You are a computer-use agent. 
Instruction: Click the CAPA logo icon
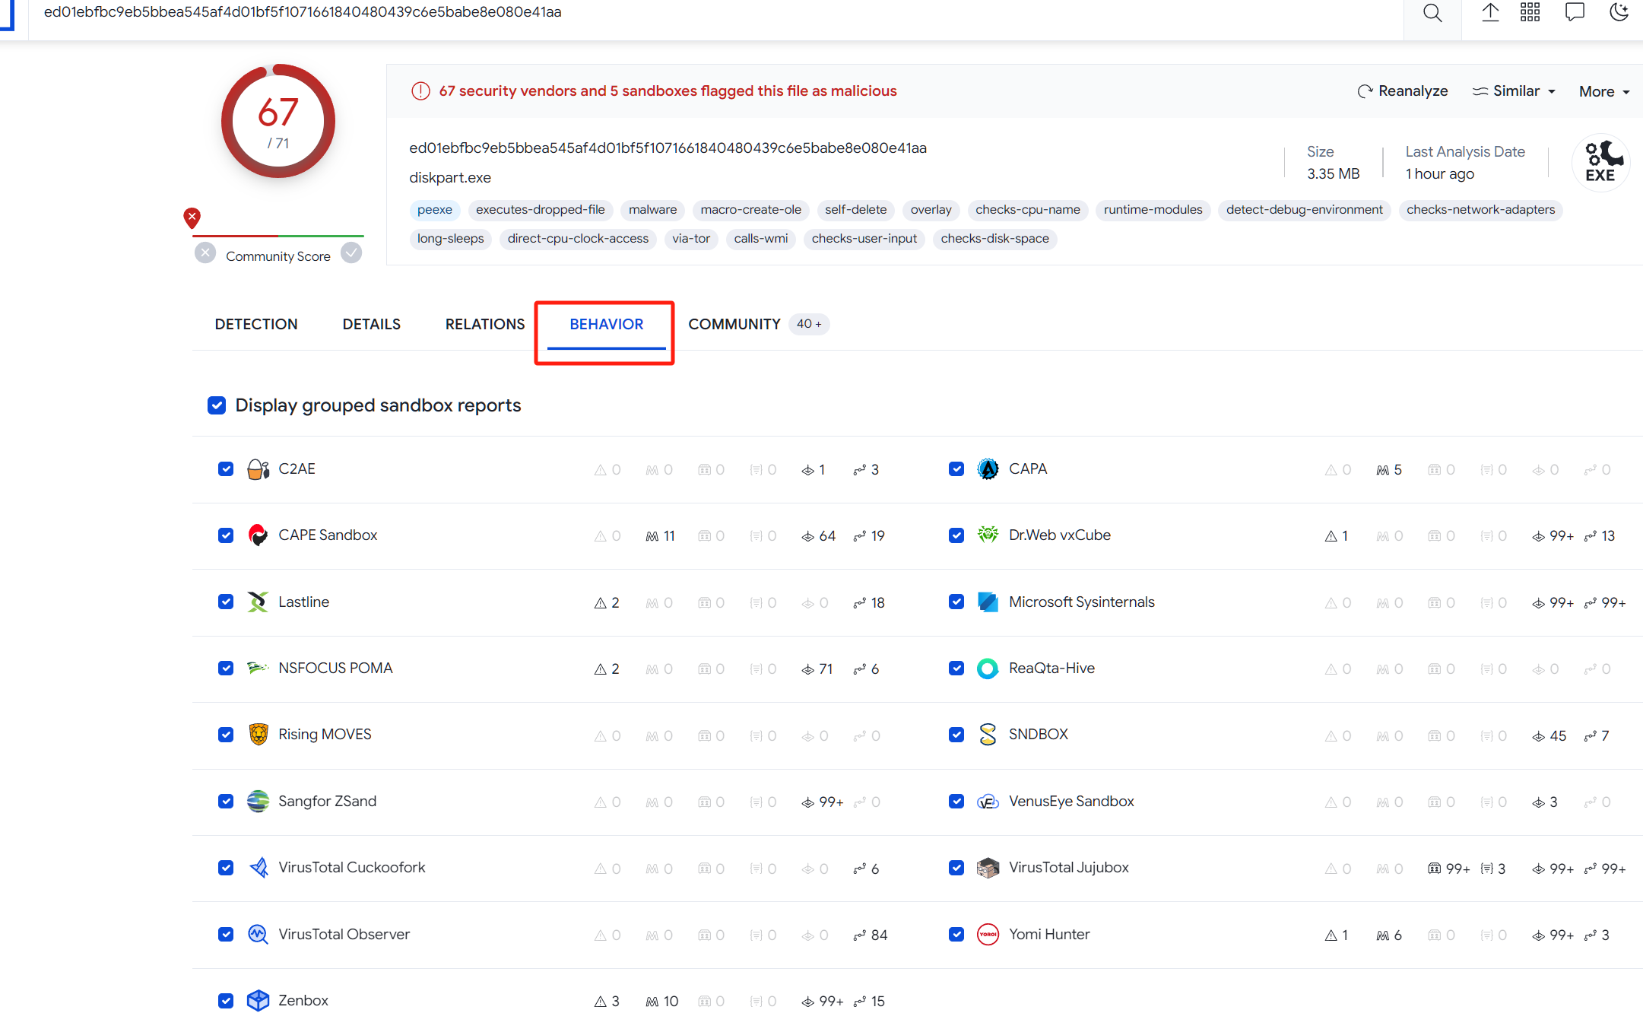point(988,469)
